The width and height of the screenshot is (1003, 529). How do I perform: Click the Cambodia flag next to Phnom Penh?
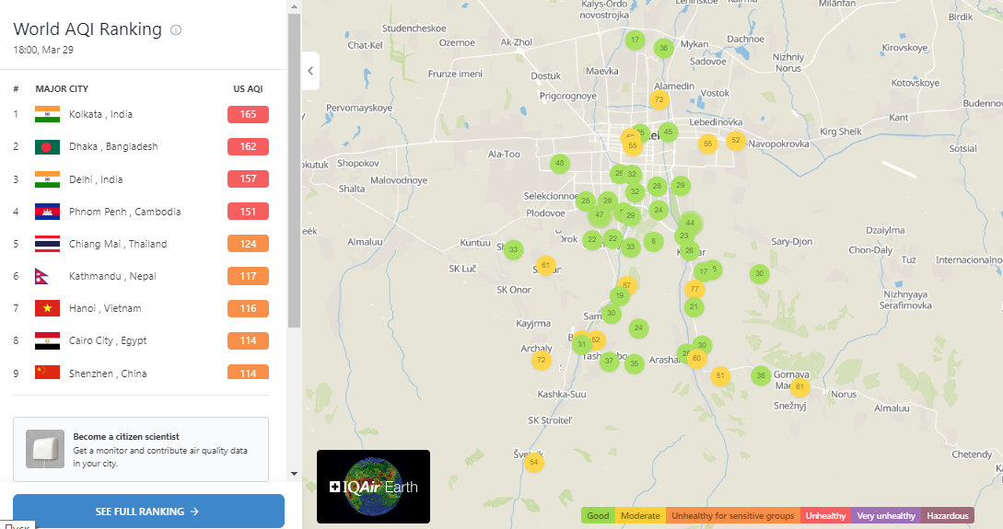point(47,212)
